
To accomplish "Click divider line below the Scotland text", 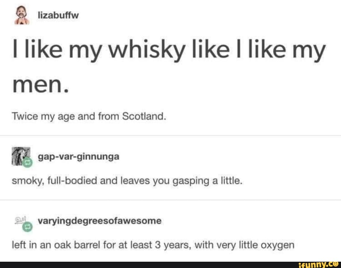I will tap(170, 136).
